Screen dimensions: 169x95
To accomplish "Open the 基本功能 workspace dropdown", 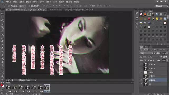I will coord(162,6).
